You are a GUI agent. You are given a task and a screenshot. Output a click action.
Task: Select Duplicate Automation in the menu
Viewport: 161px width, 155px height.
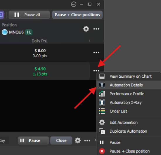[129, 131]
